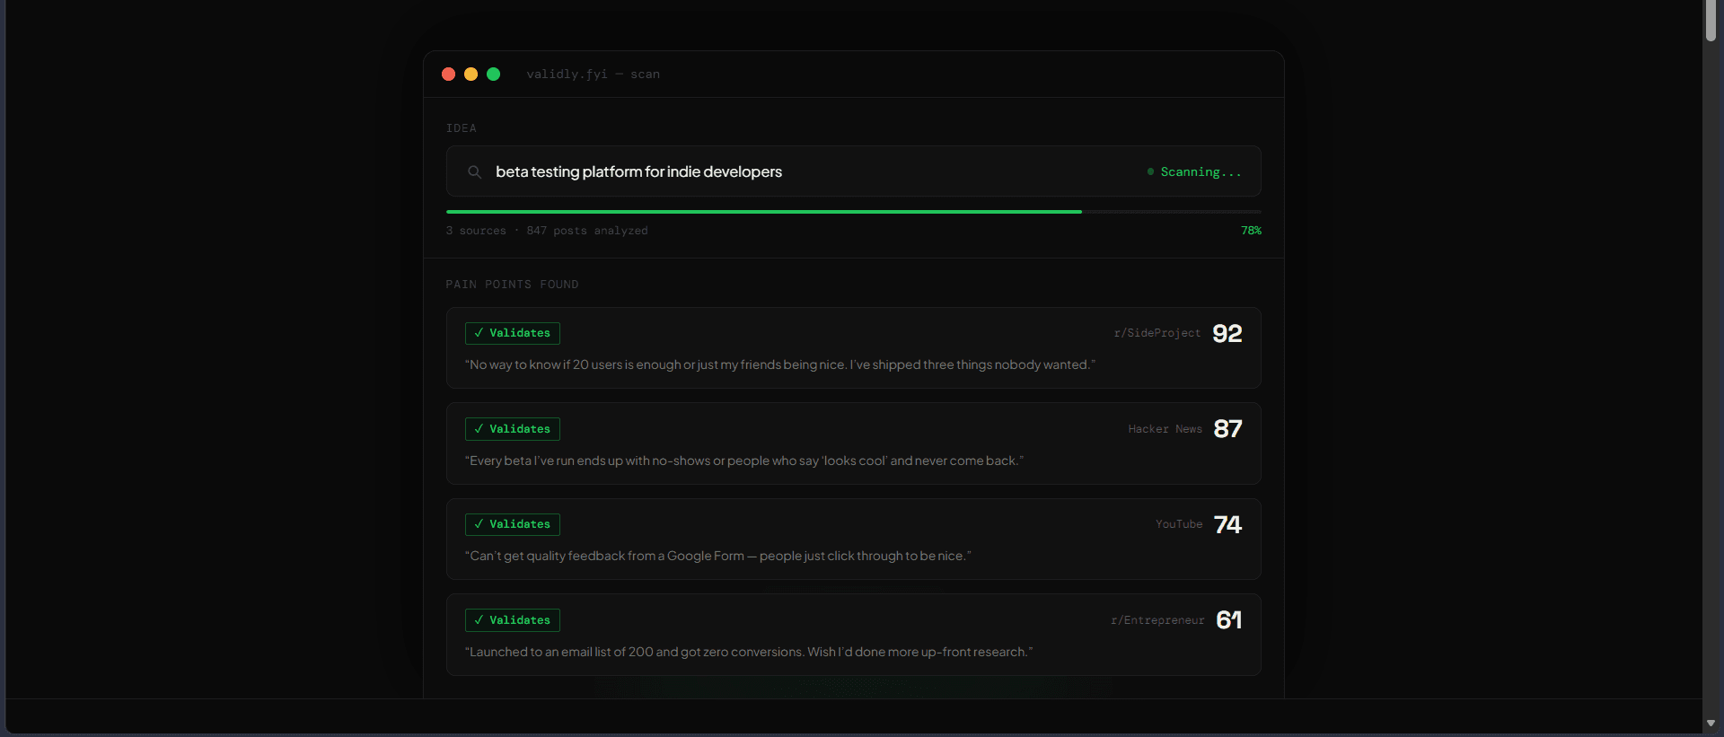Click the Validates badge on r/SideProject card
This screenshot has height=737, width=1724.
513,333
